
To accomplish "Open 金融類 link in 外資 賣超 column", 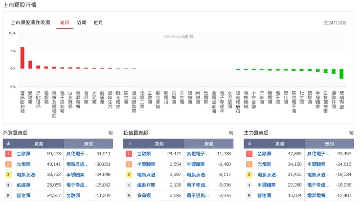I will pyautogui.click(x=73, y=196).
